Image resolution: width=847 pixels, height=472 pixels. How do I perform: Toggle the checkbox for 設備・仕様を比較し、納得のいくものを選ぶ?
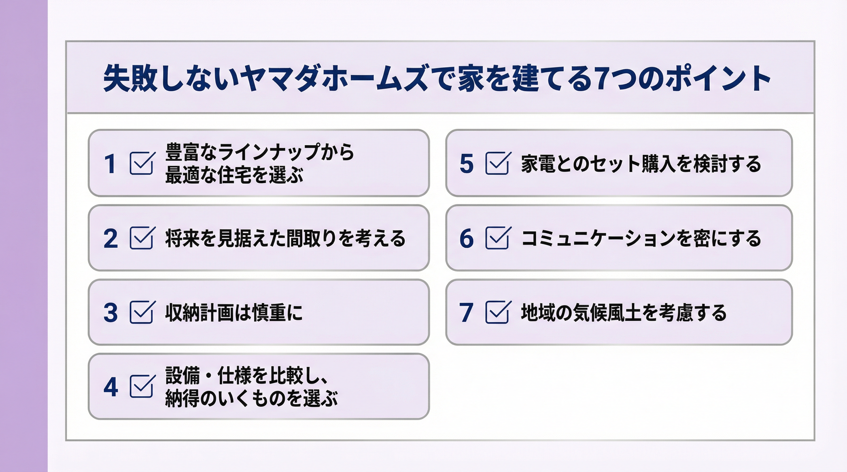141,387
